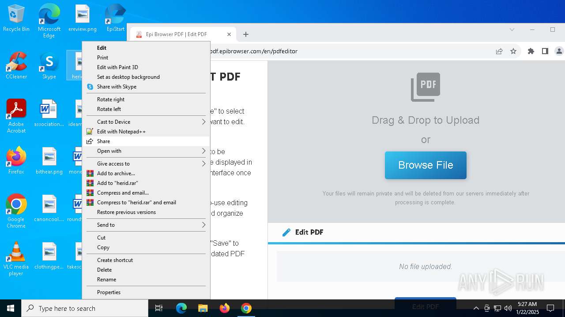
Task: Select Edit with Paint 3D
Action: (x=146, y=67)
